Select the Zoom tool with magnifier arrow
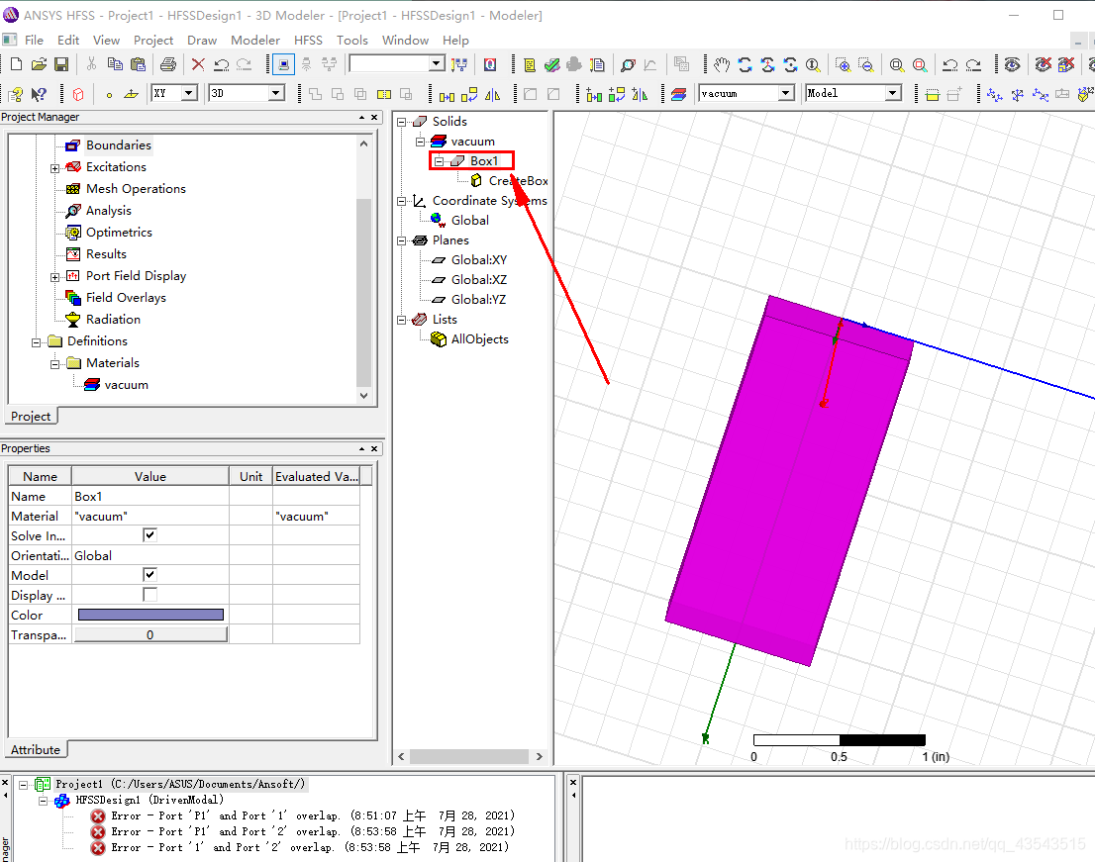This screenshot has height=862, width=1095. pos(814,65)
